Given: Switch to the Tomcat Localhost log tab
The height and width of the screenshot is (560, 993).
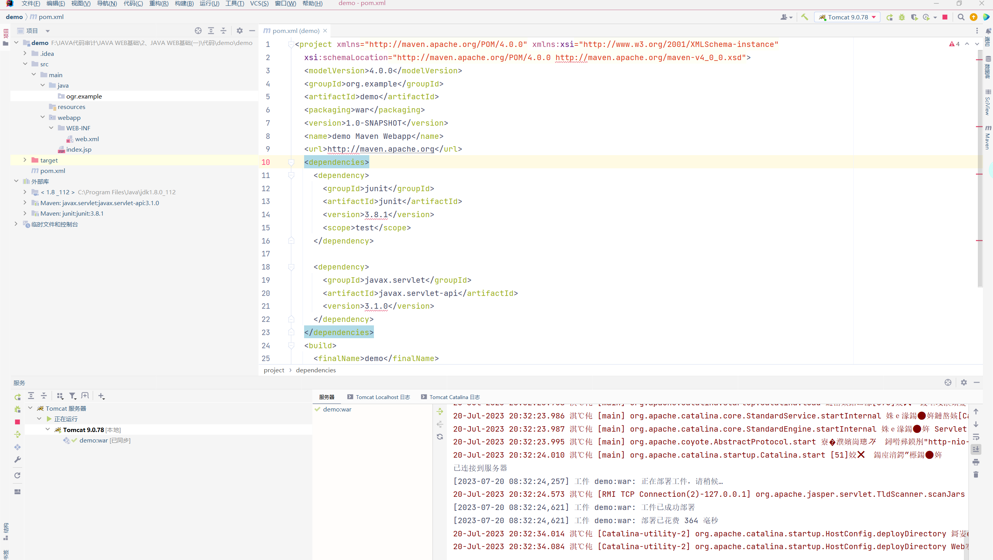Looking at the screenshot, I should pyautogui.click(x=379, y=397).
